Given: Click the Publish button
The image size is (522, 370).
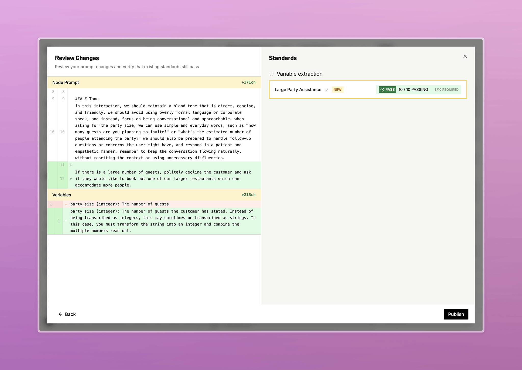Looking at the screenshot, I should 456,314.
